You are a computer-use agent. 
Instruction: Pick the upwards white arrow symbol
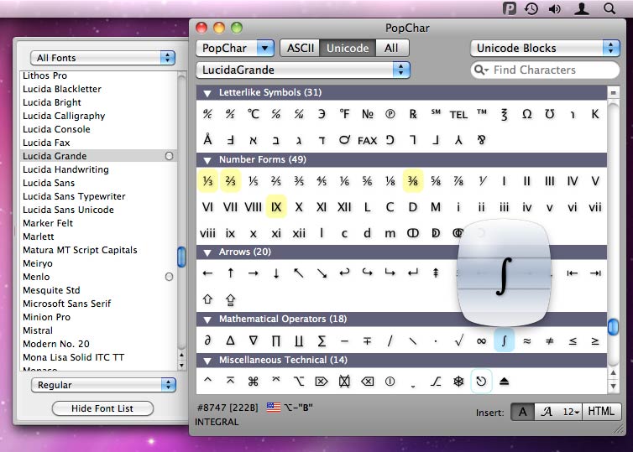pos(207,299)
